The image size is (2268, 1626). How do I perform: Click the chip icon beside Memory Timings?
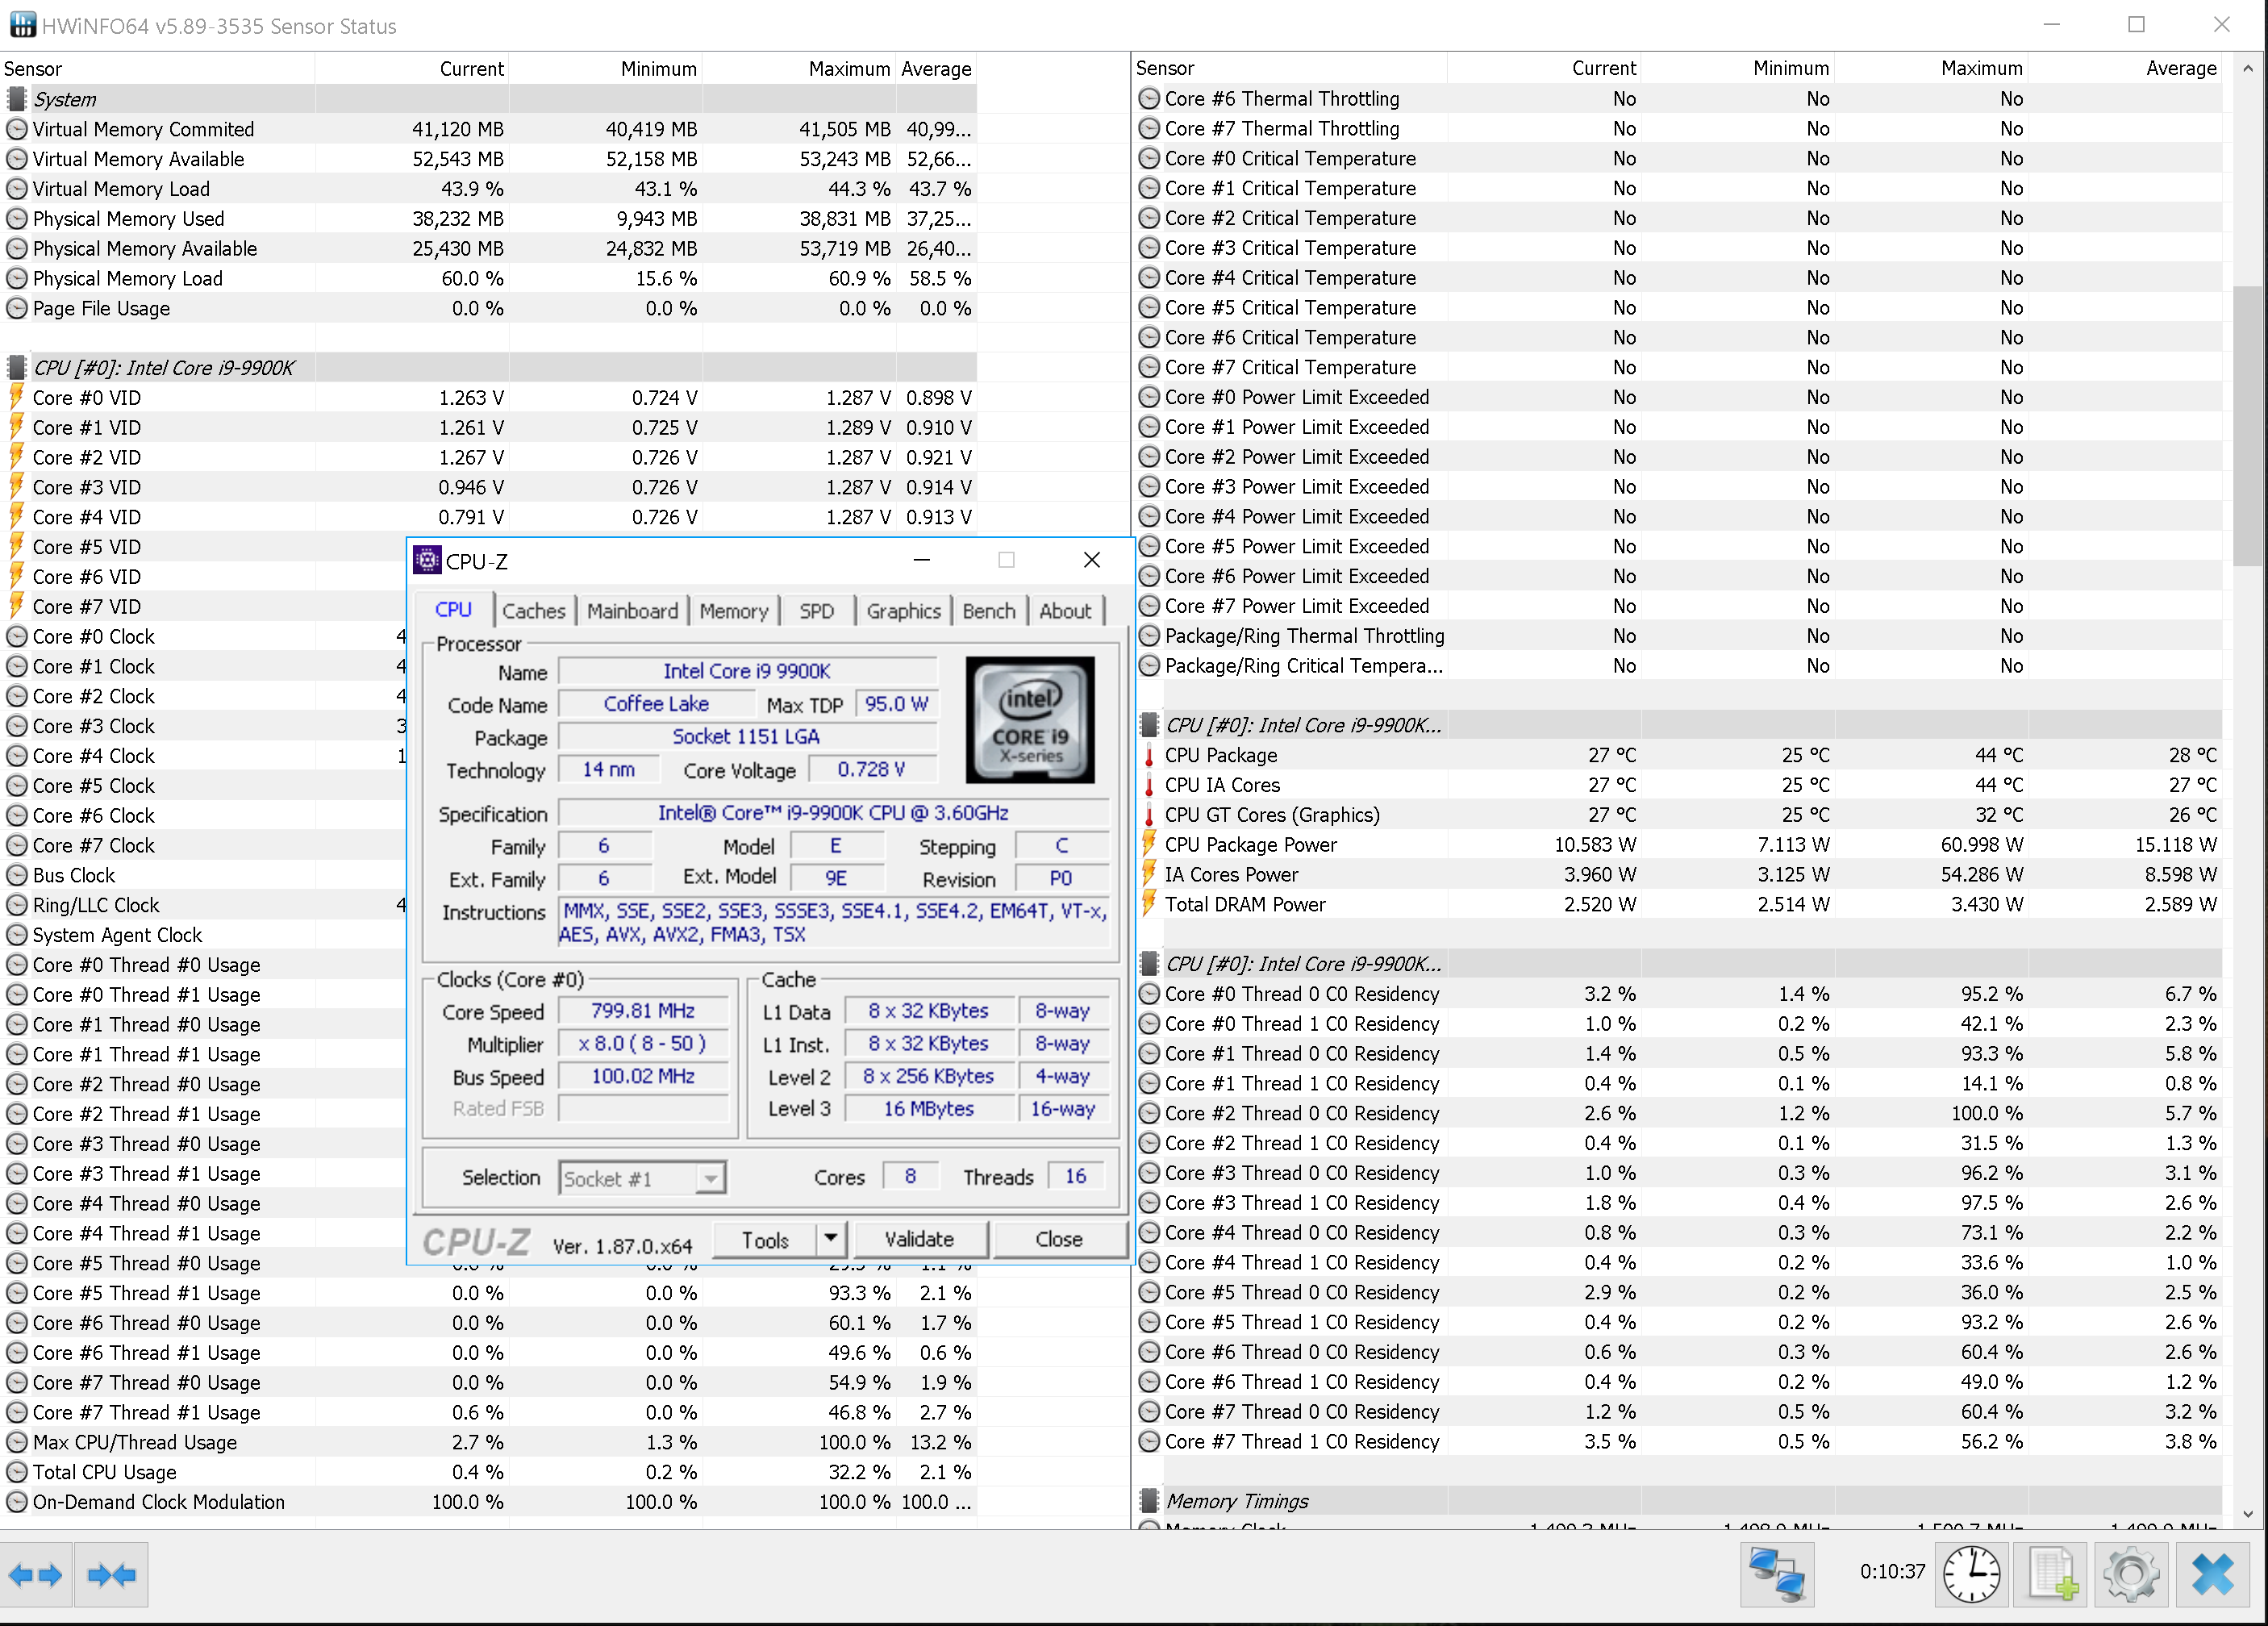coord(1149,1501)
